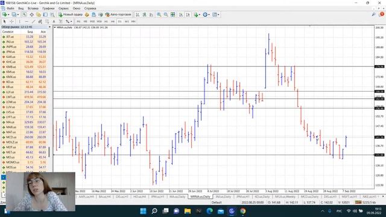This screenshot has width=386, height=217.
Task: Open the MetaEditor icon right of New Order
Action: [87, 14]
